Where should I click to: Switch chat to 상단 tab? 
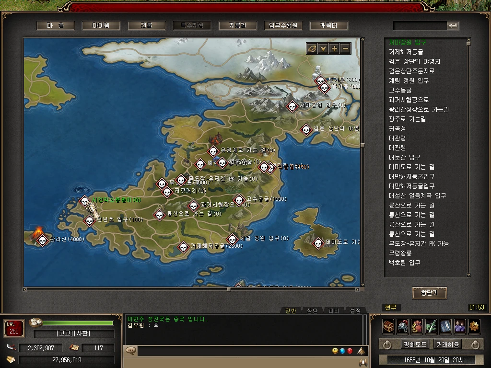312,310
